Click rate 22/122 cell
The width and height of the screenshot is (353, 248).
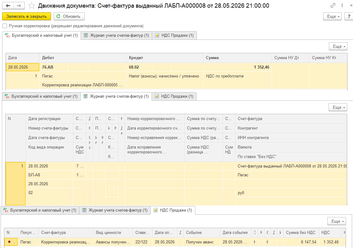pos(142,242)
